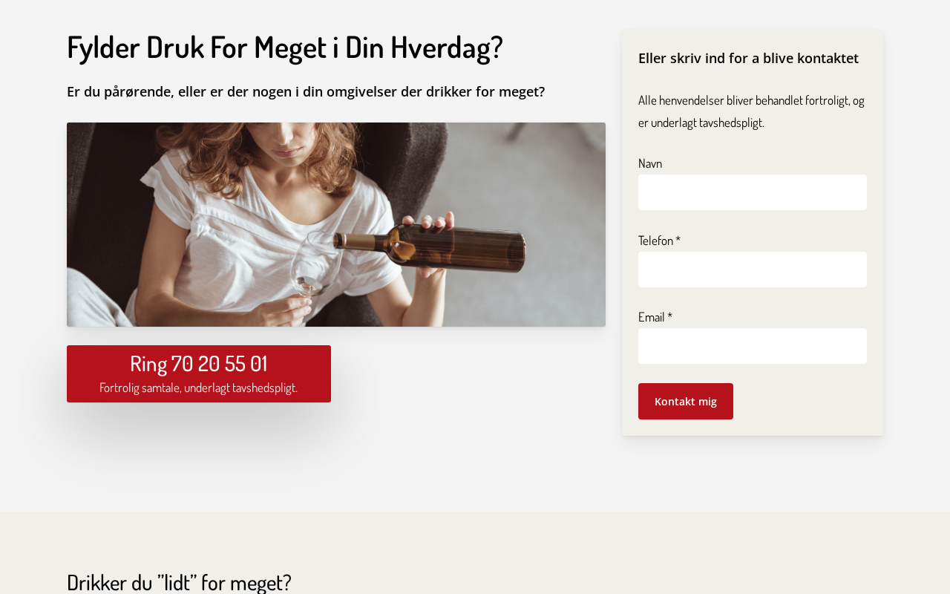
Task: Click the Navn field label
Action: [x=650, y=163]
